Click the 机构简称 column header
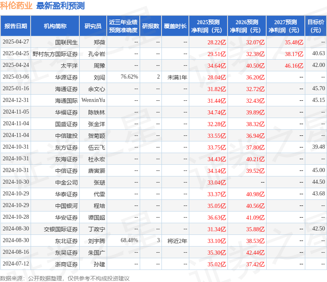Image resolution: width=327 pixels, height=282 pixels. point(55,26)
